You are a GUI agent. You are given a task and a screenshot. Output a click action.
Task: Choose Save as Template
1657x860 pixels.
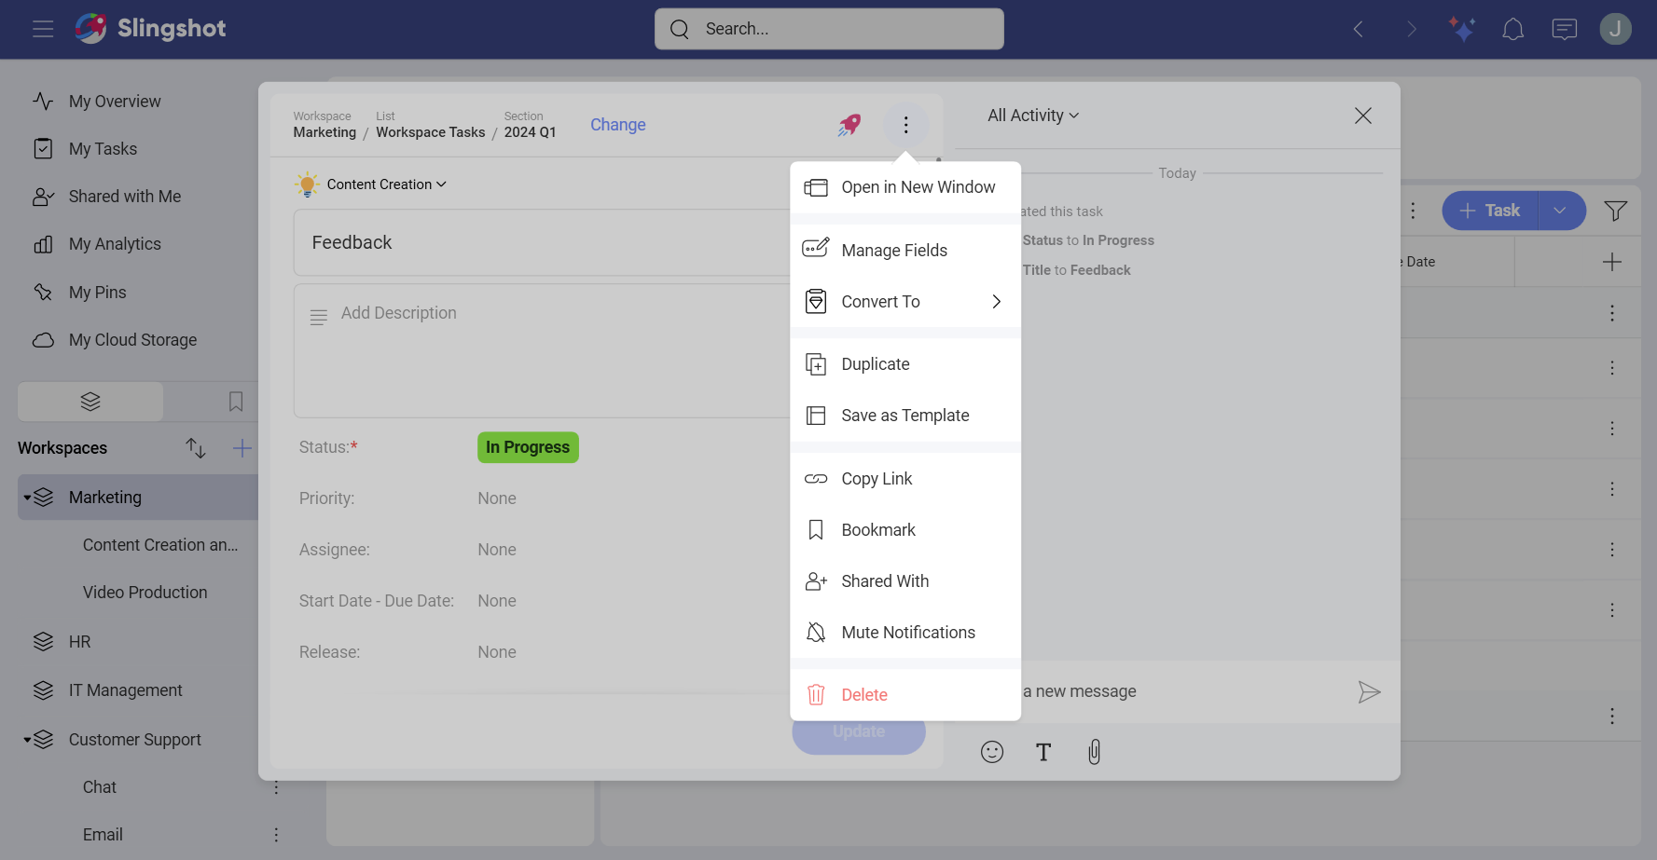[905, 416]
